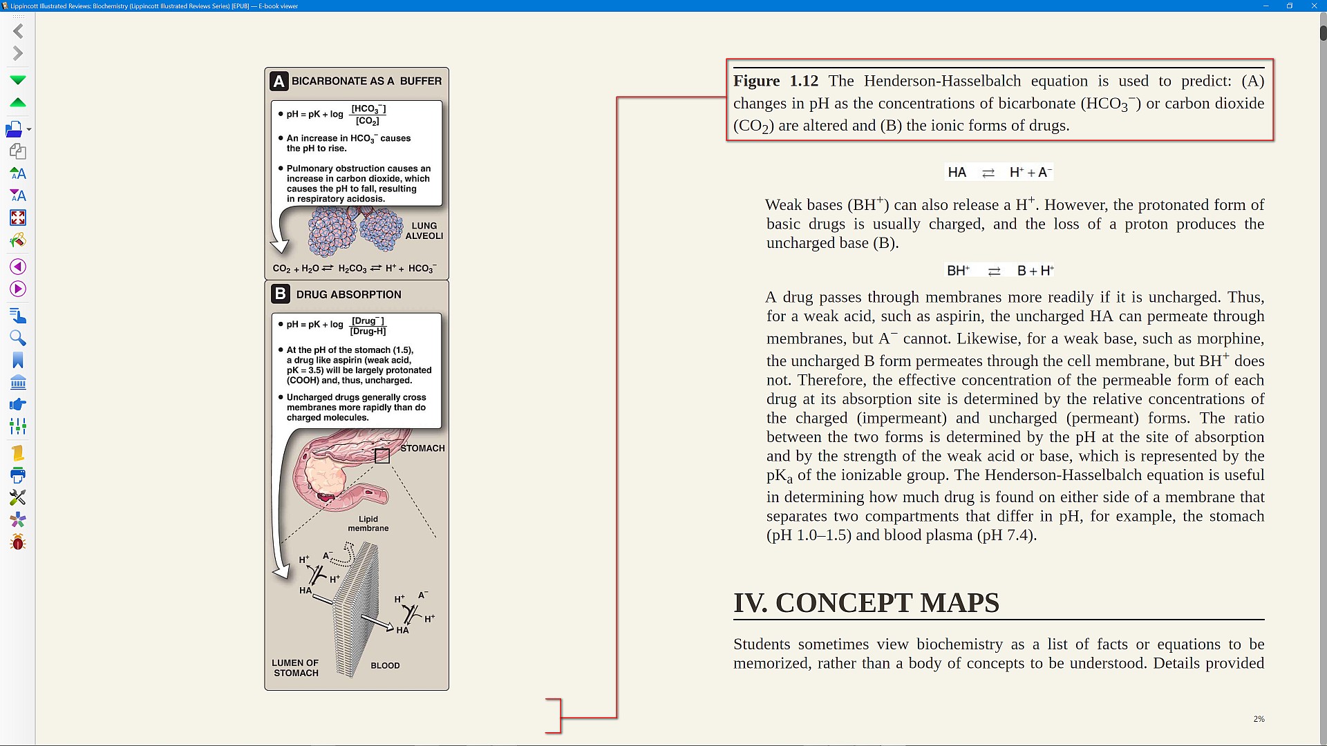
Task: Click the Back arrow in the toolbar
Action: [18, 31]
